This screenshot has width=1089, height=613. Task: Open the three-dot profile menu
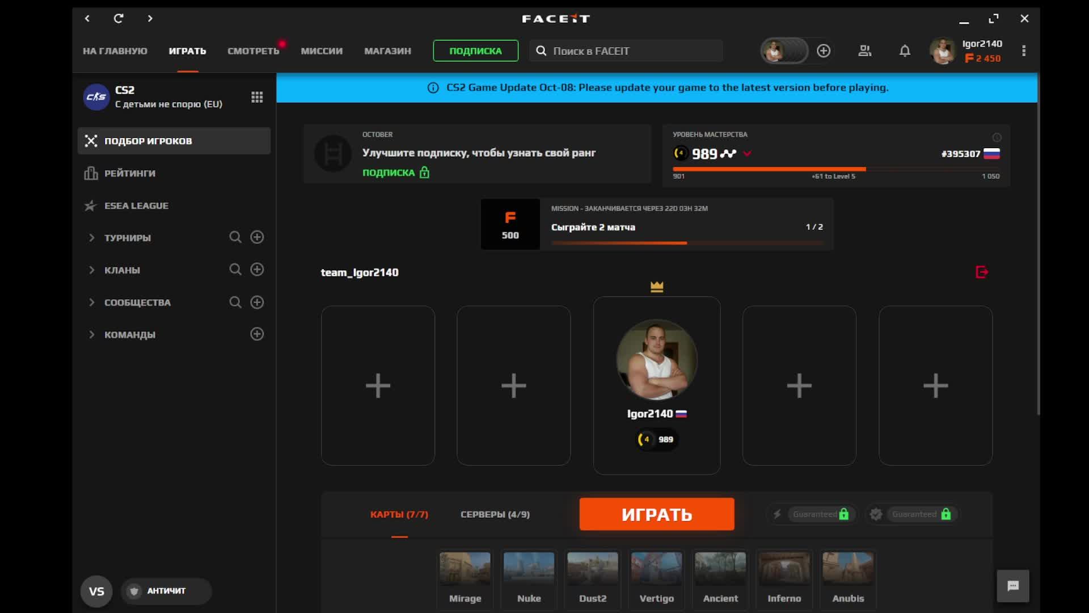(x=1024, y=51)
